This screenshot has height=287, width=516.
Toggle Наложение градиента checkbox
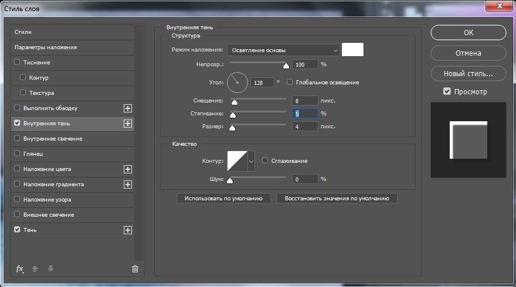pos(17,184)
